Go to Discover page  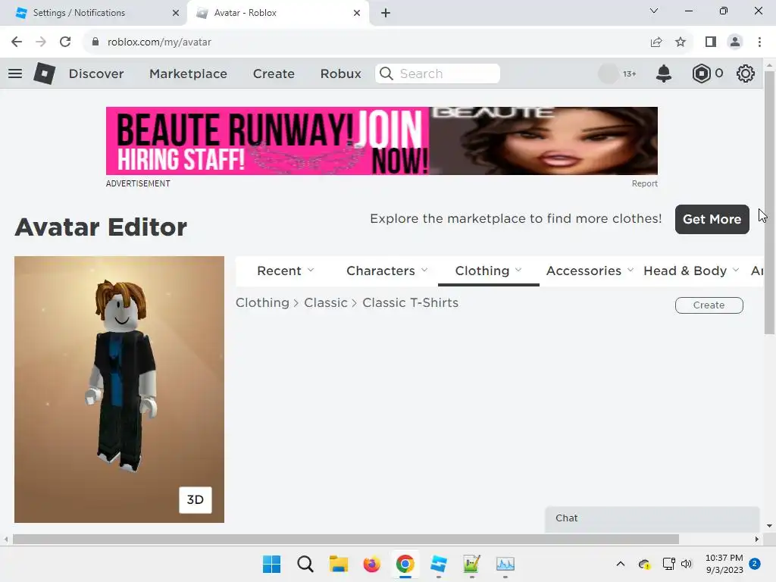click(96, 74)
